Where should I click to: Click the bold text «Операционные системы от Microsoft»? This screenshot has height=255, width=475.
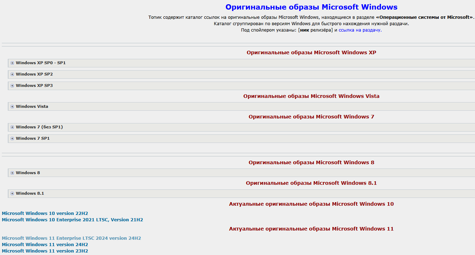coord(425,17)
